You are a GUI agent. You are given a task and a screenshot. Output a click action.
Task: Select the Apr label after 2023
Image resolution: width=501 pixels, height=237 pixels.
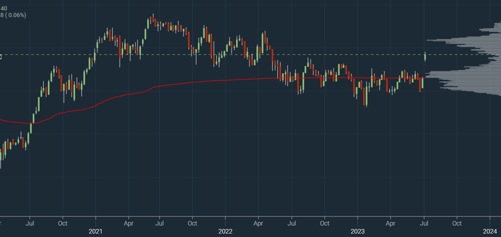391,223
